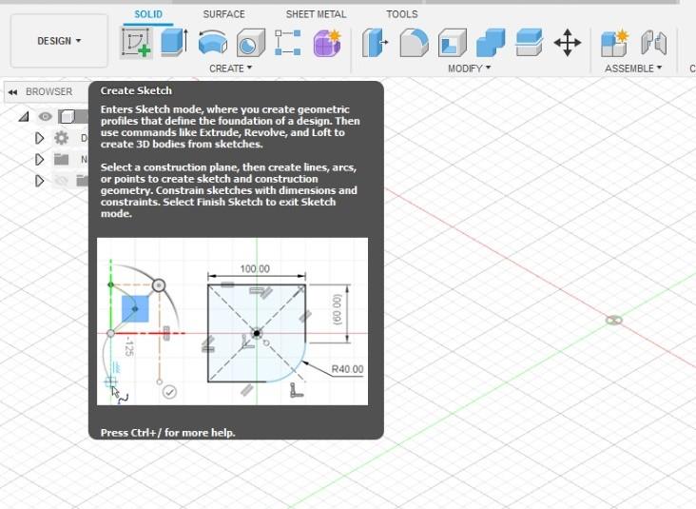Select the Shell tool
Viewport: 696px width, 509px height.
pyautogui.click(x=452, y=43)
